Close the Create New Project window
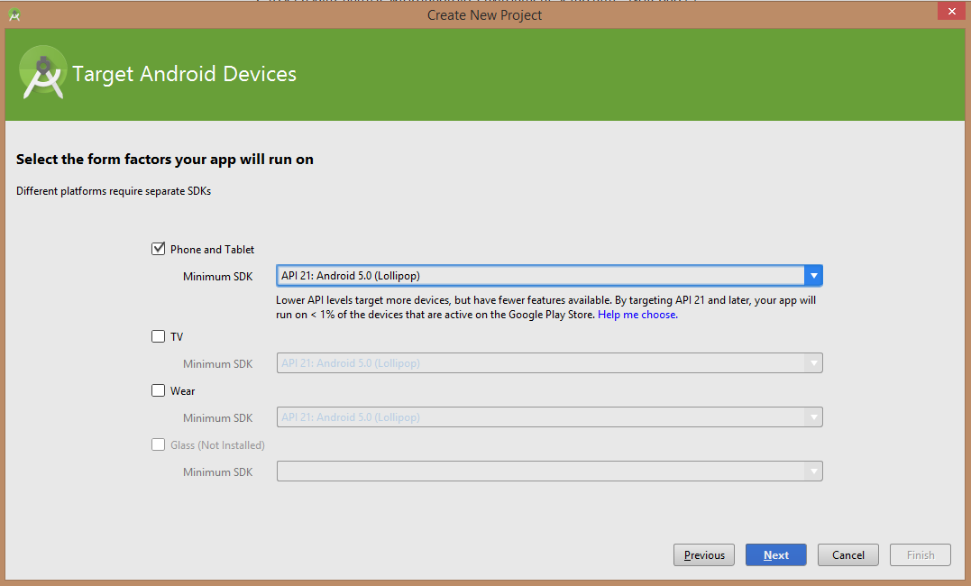 point(951,10)
